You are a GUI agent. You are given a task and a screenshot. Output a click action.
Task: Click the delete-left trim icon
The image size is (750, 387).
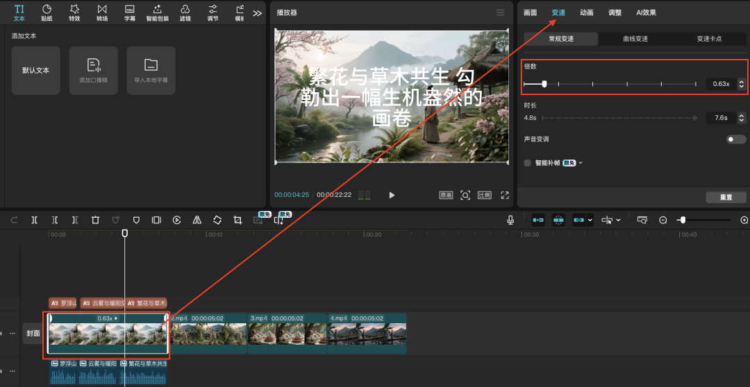(x=55, y=220)
